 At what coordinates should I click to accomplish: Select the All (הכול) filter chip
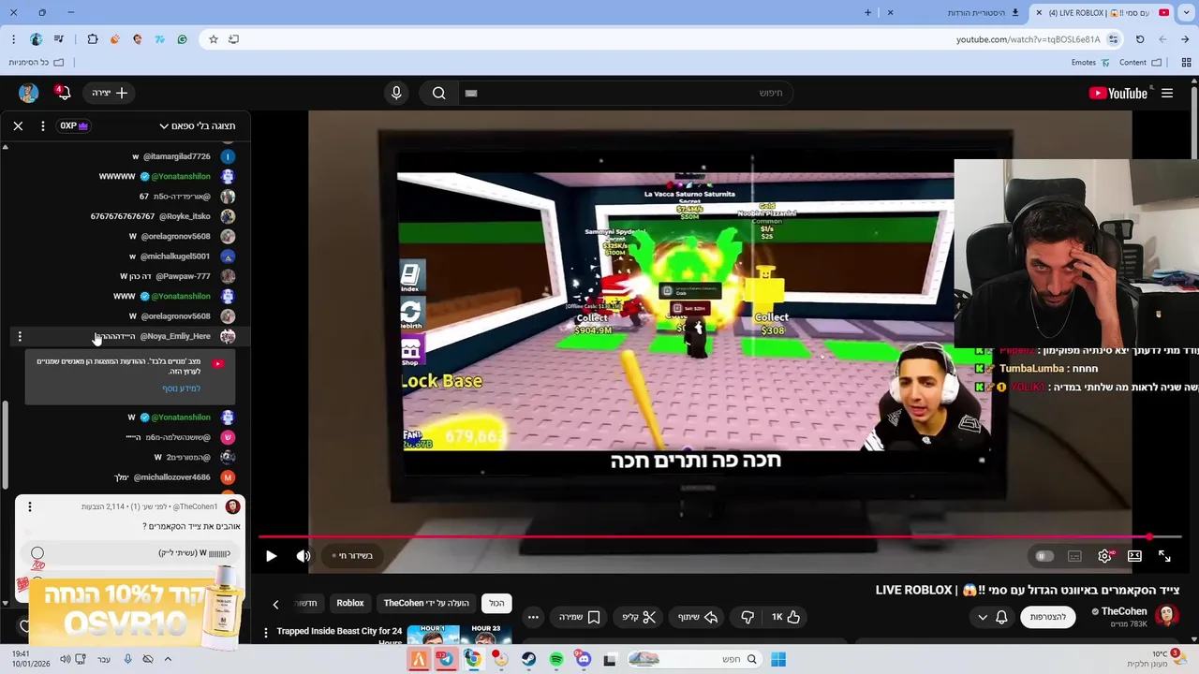pos(496,603)
